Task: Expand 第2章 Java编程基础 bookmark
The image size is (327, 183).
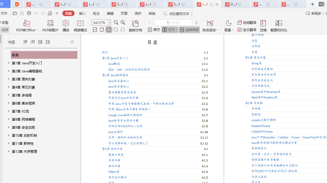Action: [x=9, y=71]
